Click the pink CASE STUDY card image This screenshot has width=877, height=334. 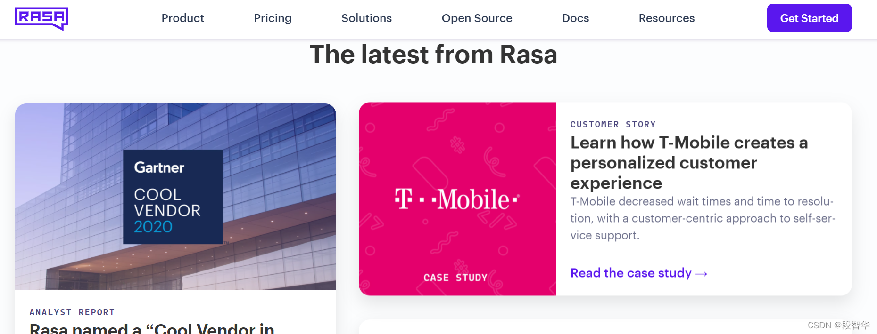[456, 199]
